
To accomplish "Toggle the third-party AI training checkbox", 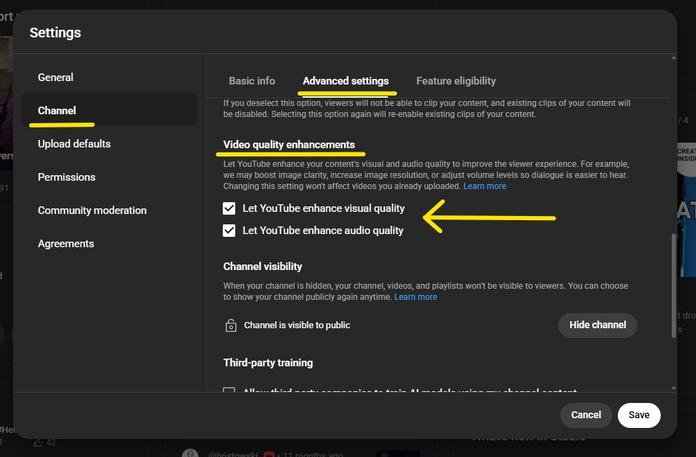I will tap(229, 391).
